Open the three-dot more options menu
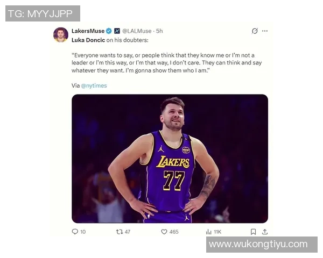Viewport: 323px width, 258px height. (265, 31)
